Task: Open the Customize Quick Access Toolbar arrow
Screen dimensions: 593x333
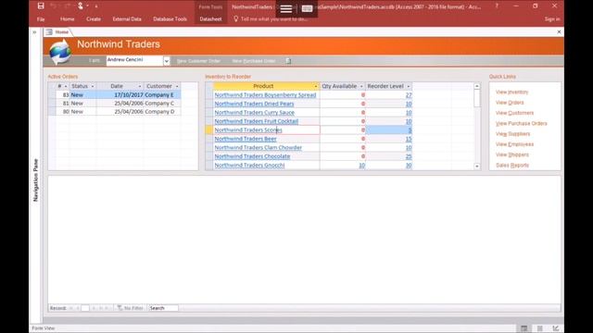Action: click(x=96, y=6)
